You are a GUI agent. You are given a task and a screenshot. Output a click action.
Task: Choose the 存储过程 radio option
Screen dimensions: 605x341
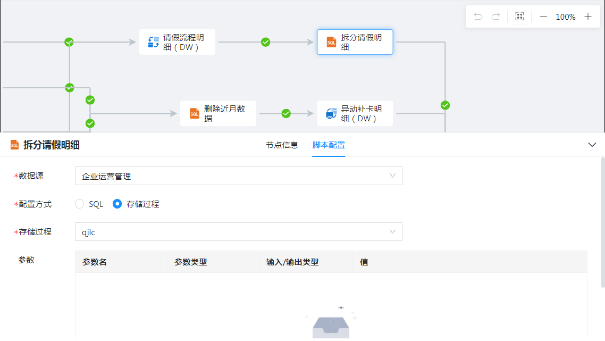[x=117, y=204]
